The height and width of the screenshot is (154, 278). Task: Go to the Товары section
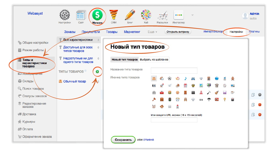click(x=112, y=32)
